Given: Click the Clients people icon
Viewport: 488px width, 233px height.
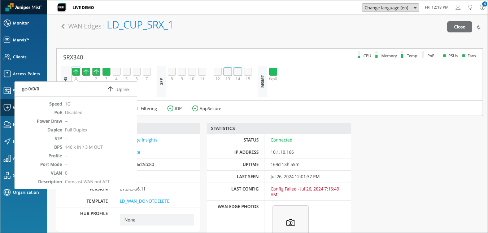Looking at the screenshot, I should 7,57.
